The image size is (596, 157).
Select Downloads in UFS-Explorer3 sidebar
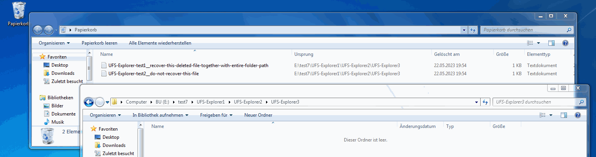point(110,145)
